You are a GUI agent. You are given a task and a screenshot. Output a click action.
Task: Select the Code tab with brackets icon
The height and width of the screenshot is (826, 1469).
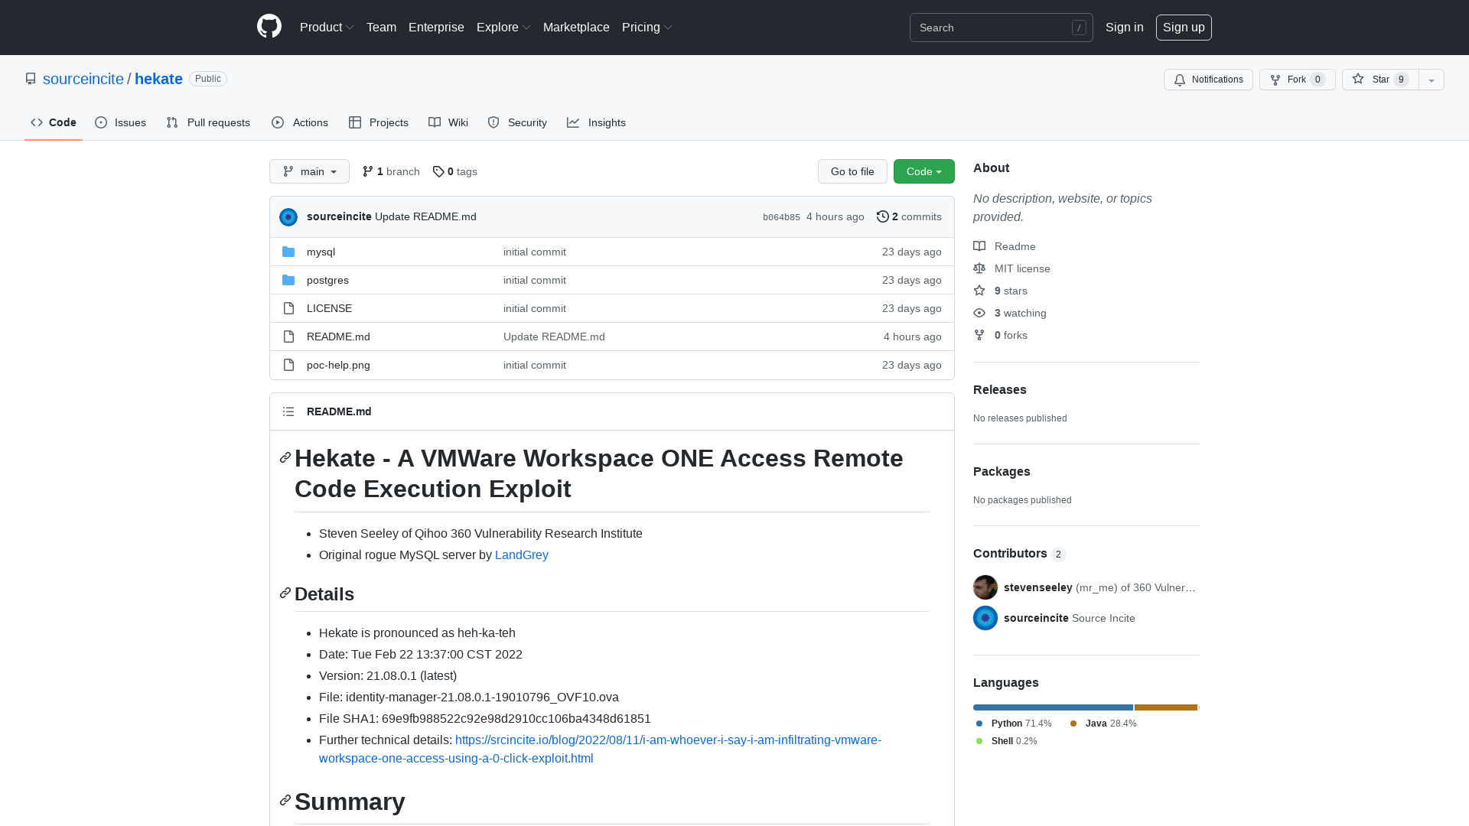(x=53, y=122)
